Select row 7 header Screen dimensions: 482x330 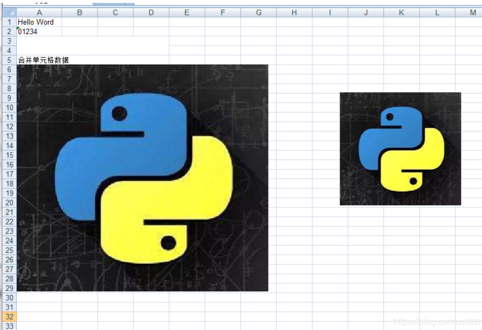click(10, 80)
